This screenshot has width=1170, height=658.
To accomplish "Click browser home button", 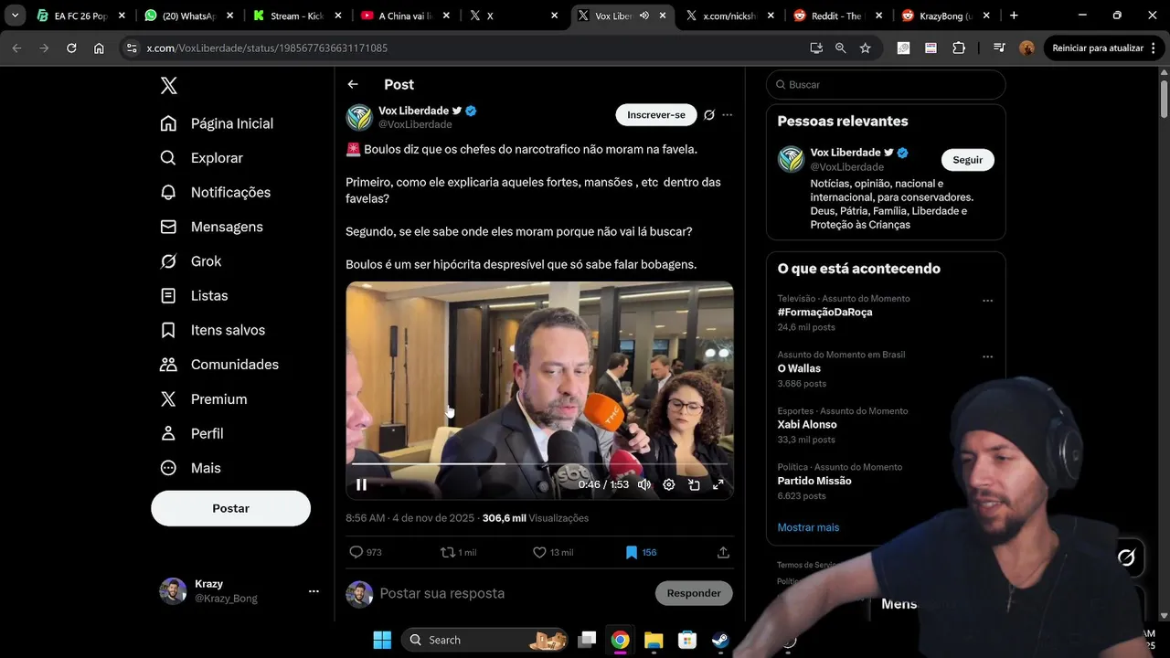I will click(99, 48).
